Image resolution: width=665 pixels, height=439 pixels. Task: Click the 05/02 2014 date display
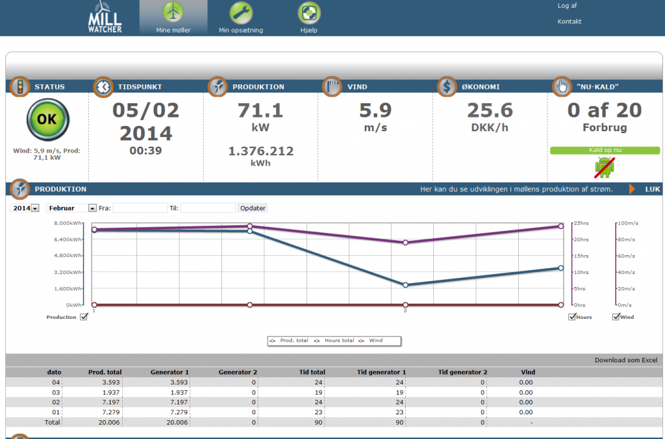tap(145, 121)
